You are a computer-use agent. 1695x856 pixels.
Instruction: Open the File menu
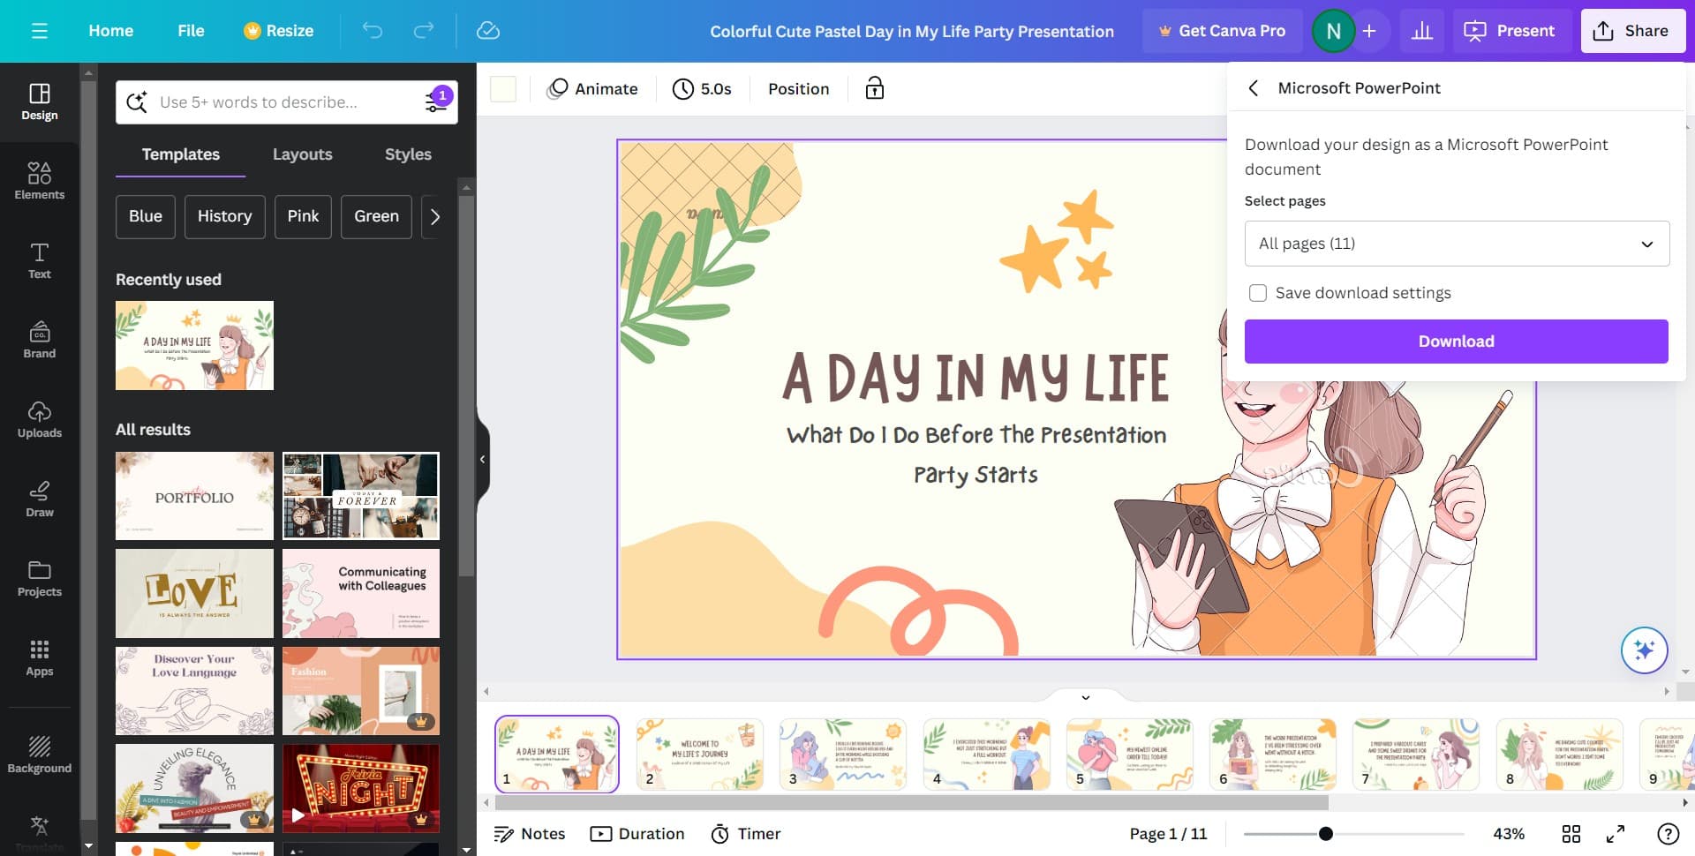tap(191, 31)
